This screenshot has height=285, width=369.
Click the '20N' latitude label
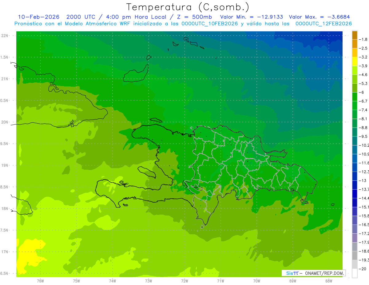(5, 122)
